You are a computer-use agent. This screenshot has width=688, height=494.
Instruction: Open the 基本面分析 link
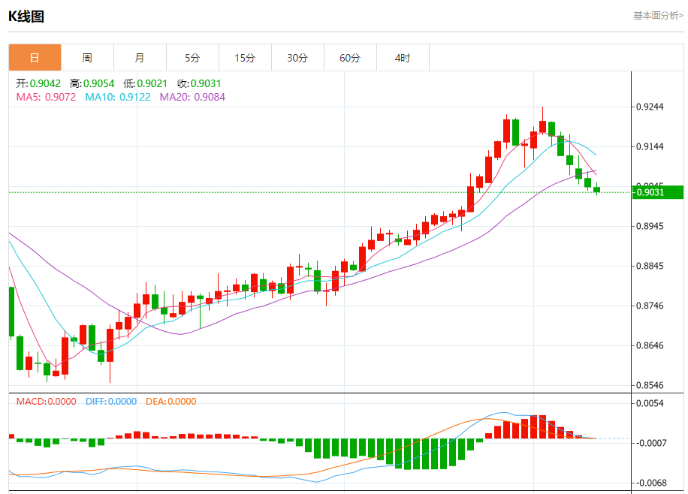pos(658,15)
